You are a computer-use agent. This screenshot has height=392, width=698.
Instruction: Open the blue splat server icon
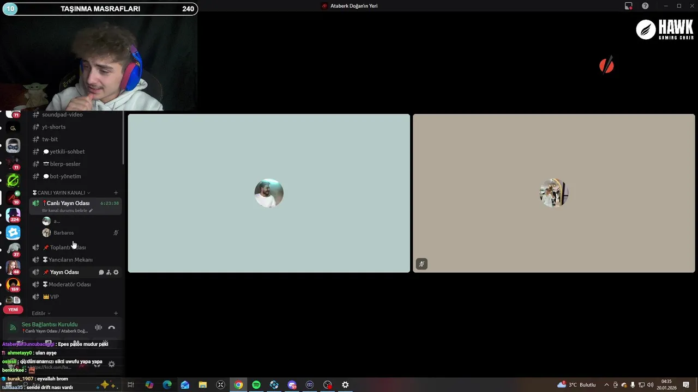[x=13, y=233]
